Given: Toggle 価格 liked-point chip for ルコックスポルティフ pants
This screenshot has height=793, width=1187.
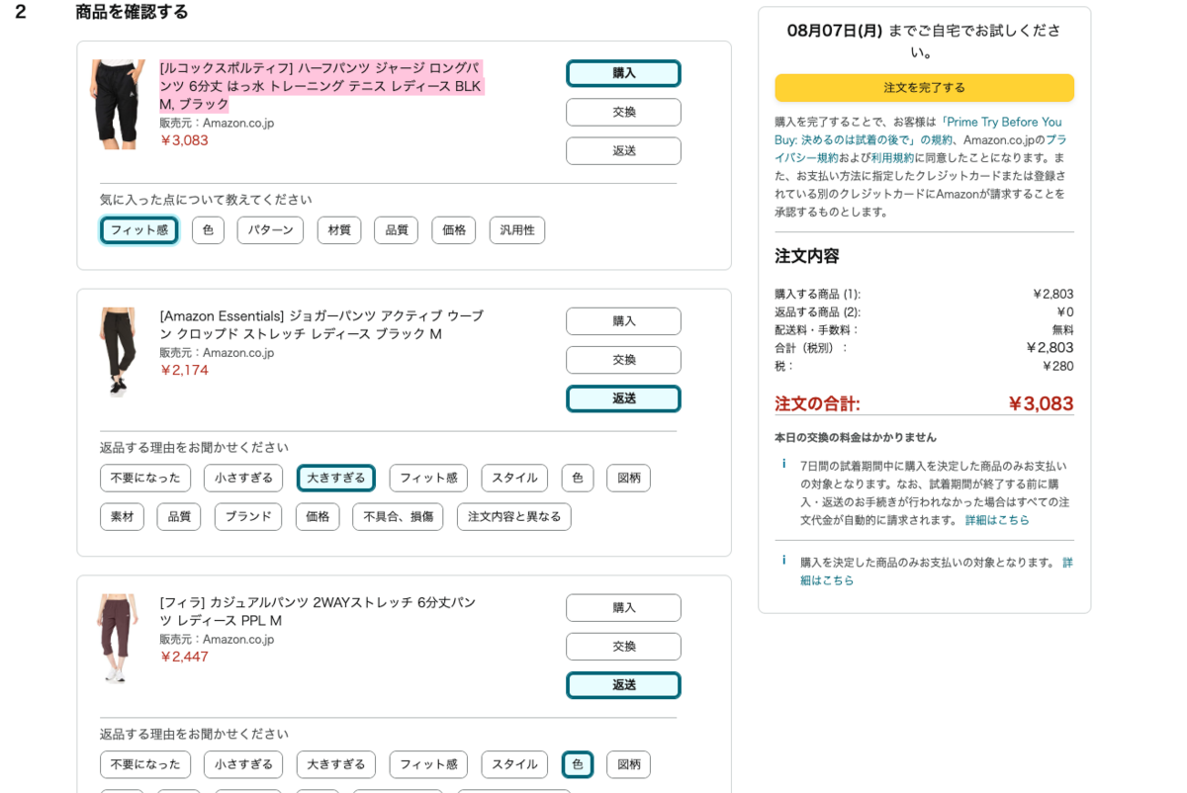Looking at the screenshot, I should pos(454,230).
